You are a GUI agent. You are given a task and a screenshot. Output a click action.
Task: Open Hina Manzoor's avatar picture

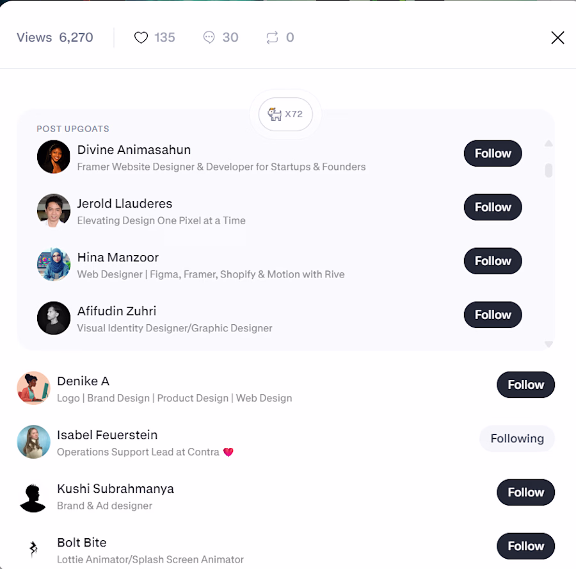pos(54,265)
